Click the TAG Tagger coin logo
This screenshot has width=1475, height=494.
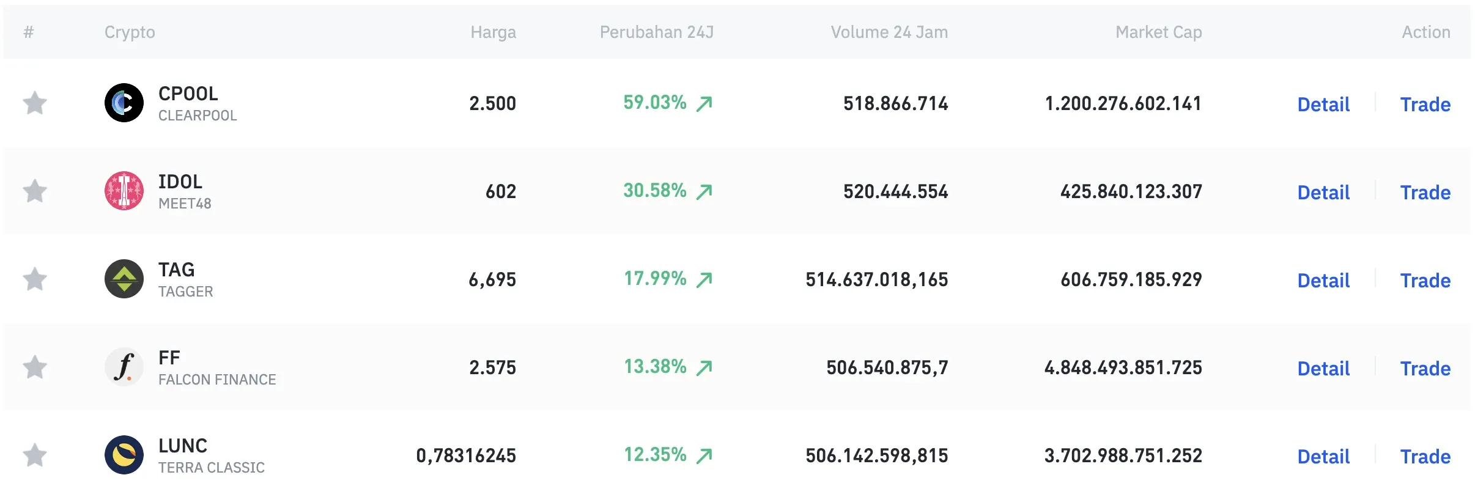click(124, 279)
